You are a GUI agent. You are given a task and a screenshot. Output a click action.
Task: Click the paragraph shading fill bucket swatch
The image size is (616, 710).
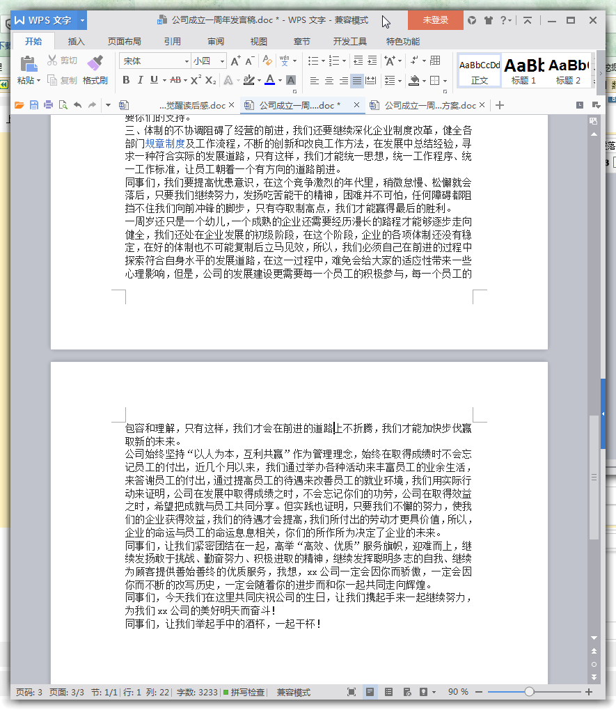pyautogui.click(x=414, y=81)
